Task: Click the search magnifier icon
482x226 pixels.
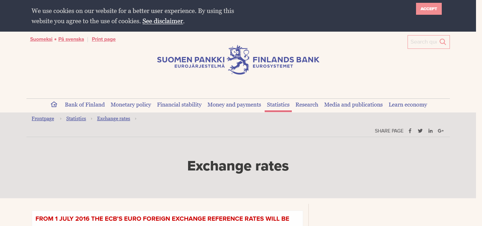Action: click(x=443, y=42)
